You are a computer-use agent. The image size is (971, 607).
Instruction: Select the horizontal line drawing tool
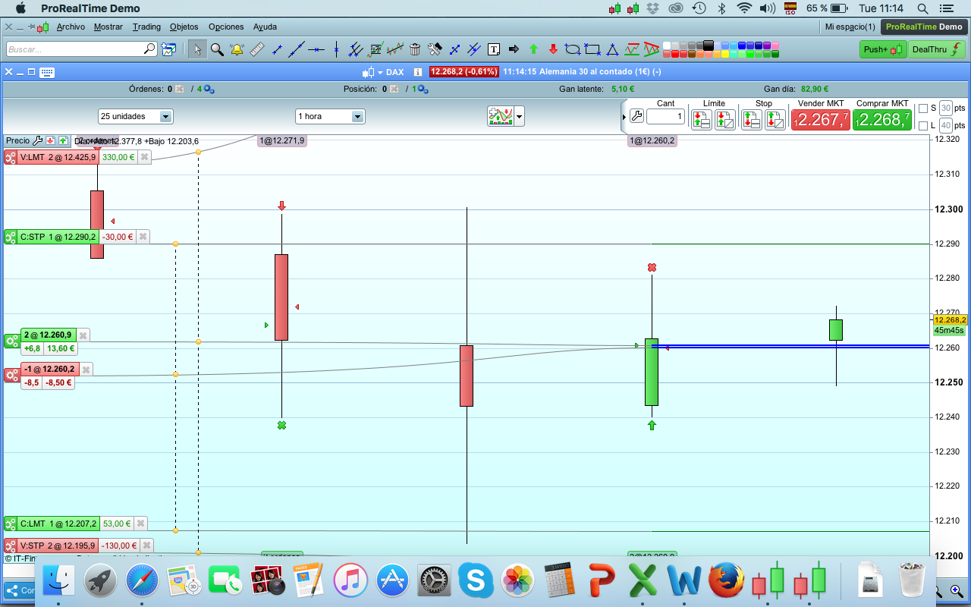(x=316, y=49)
